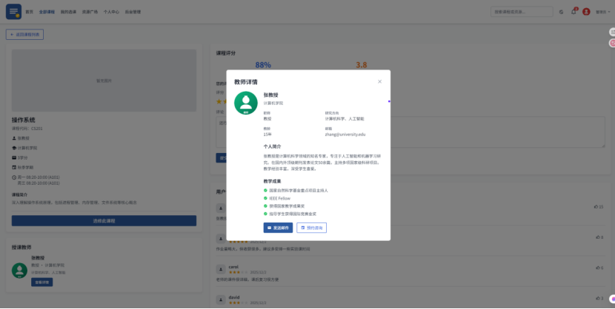Click the 课程评分 heading
This screenshot has height=309, width=615.
226,52
